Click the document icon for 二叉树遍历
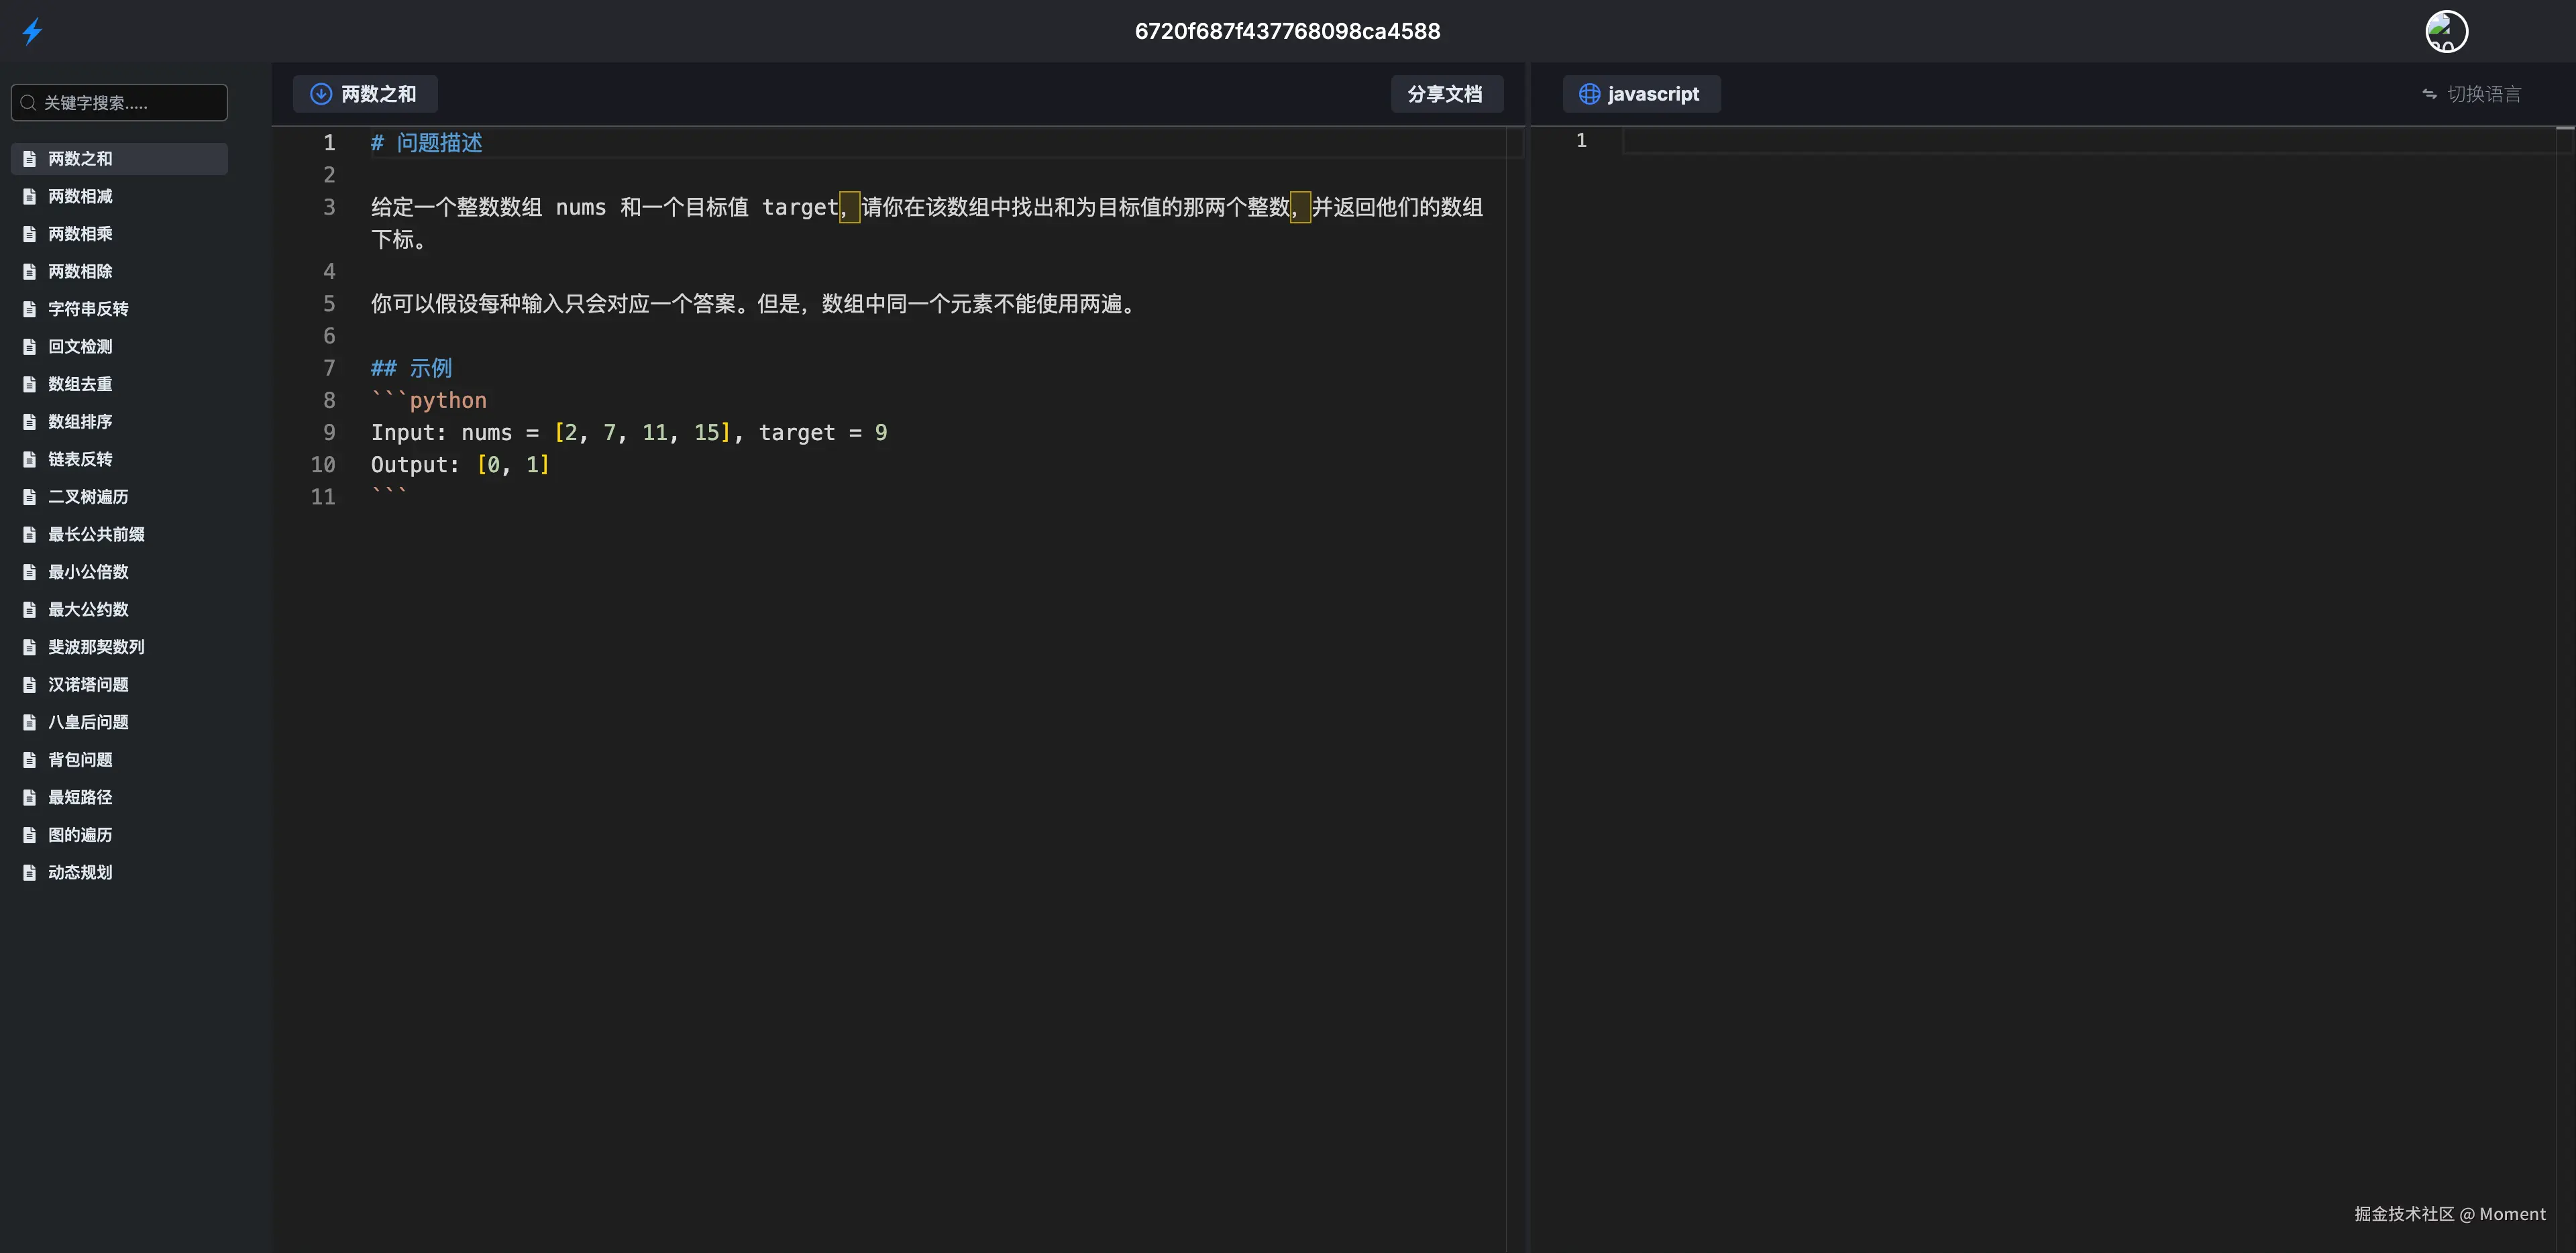 click(30, 497)
